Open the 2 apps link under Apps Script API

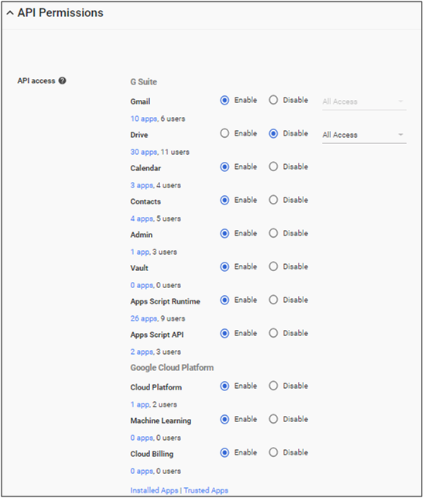click(x=142, y=352)
